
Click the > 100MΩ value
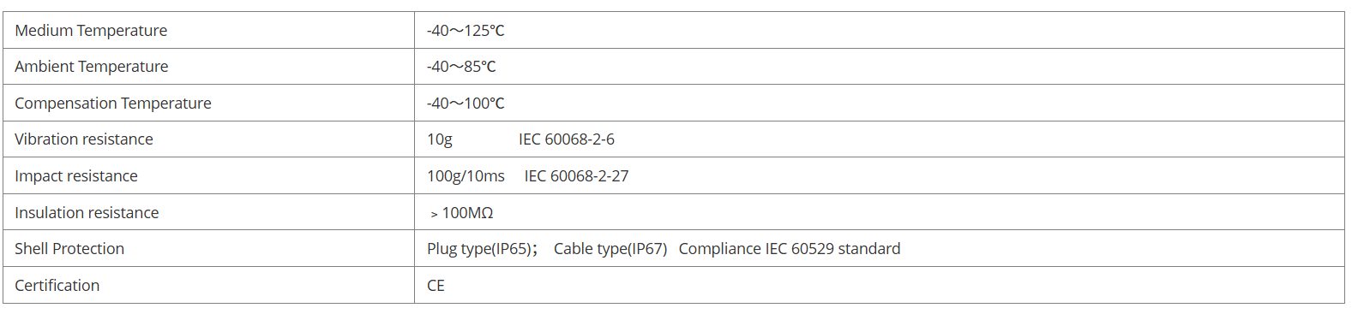[x=462, y=212]
